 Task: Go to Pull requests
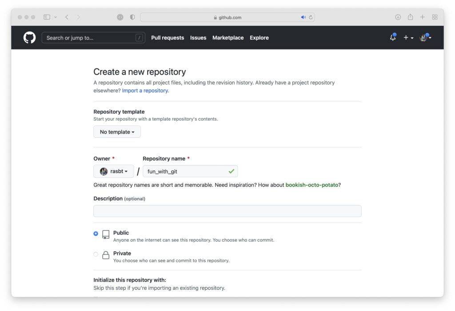click(168, 38)
